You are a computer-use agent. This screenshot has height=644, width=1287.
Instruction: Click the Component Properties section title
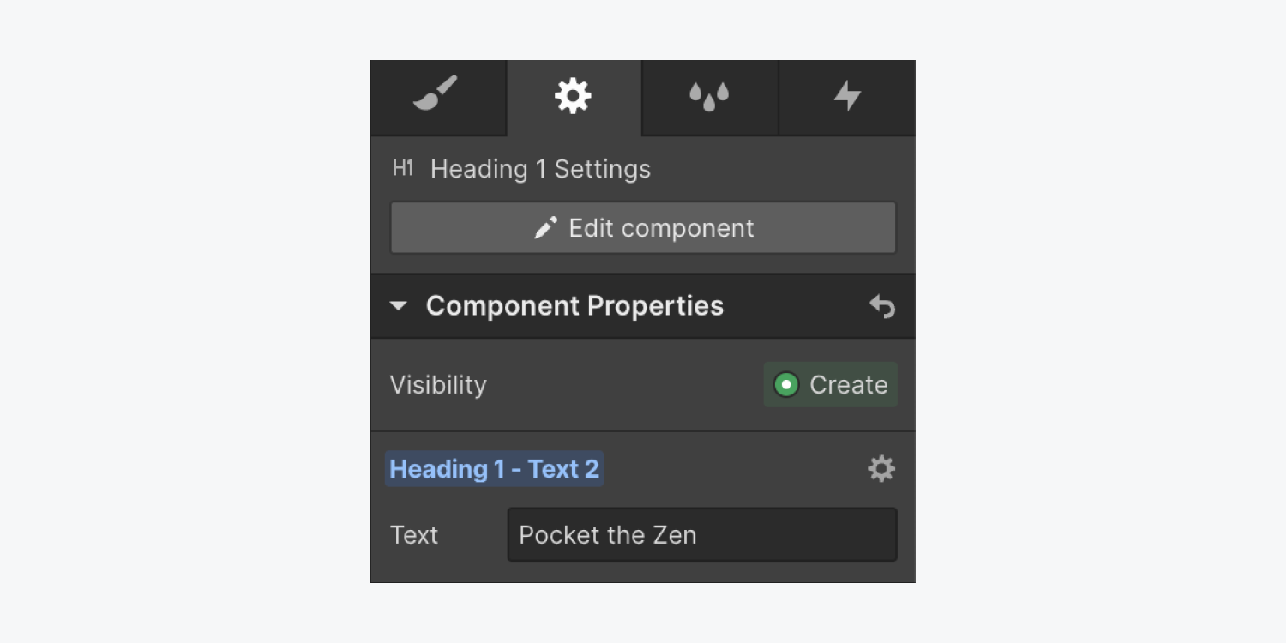click(574, 306)
